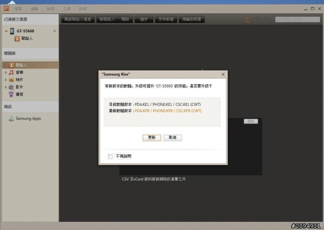Open the 工具 menu
Viewport: 324px width, 230px height.
[x=66, y=9]
